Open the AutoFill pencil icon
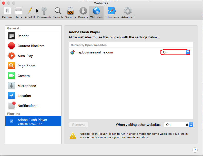Screen dimensions: 203x156 point(30,10)
